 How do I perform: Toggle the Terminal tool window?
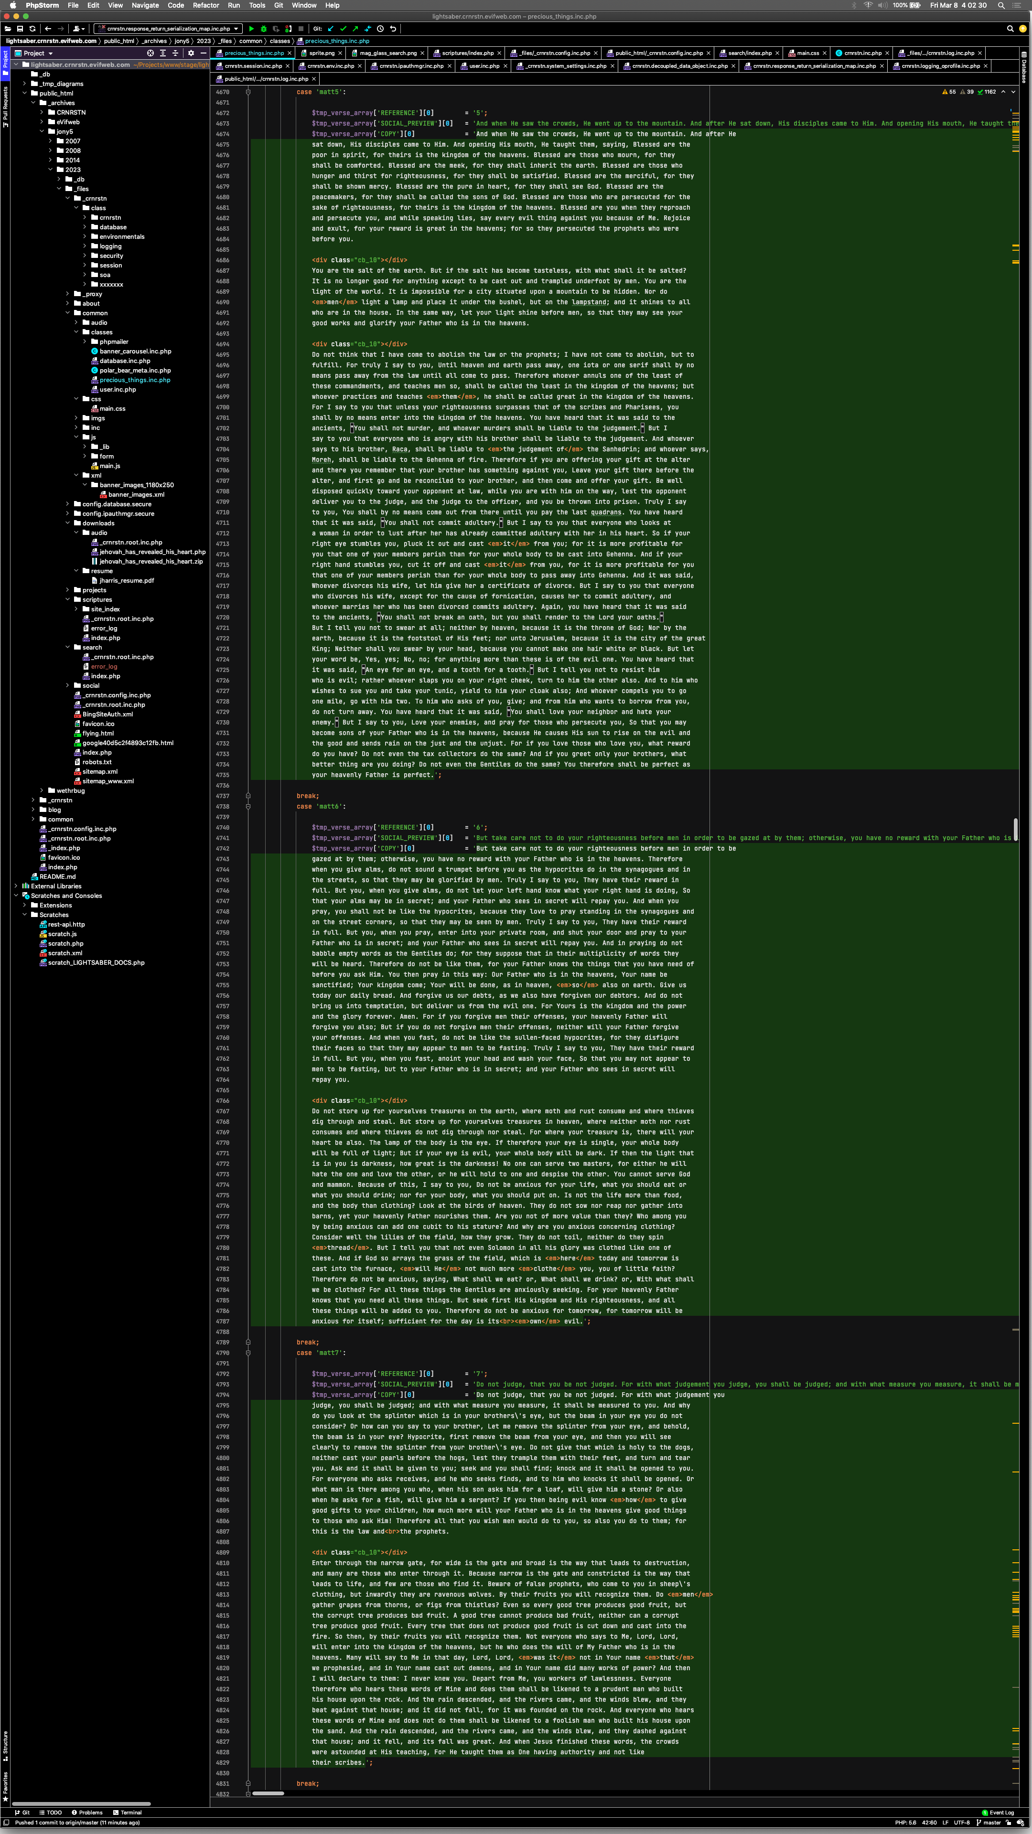128,1813
